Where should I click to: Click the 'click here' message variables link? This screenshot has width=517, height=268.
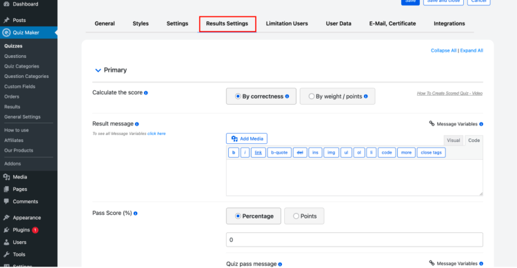click(x=156, y=134)
